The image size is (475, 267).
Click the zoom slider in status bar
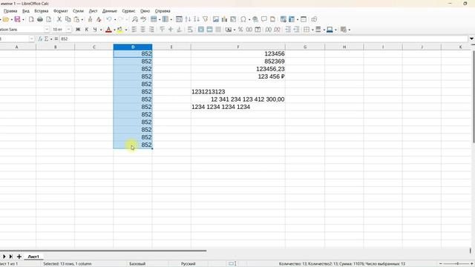pos(457,264)
